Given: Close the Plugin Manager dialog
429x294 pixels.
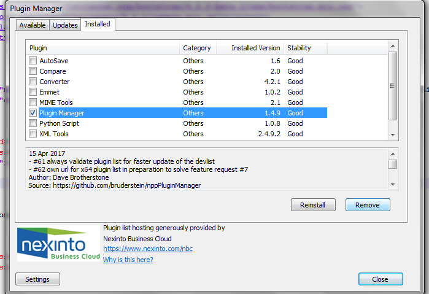Looking at the screenshot, I should (x=381, y=279).
